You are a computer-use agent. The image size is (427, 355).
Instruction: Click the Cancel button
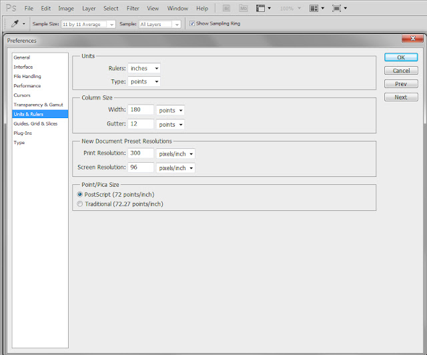click(401, 71)
